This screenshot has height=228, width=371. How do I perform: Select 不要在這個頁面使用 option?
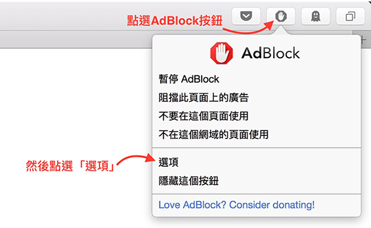pyautogui.click(x=203, y=116)
